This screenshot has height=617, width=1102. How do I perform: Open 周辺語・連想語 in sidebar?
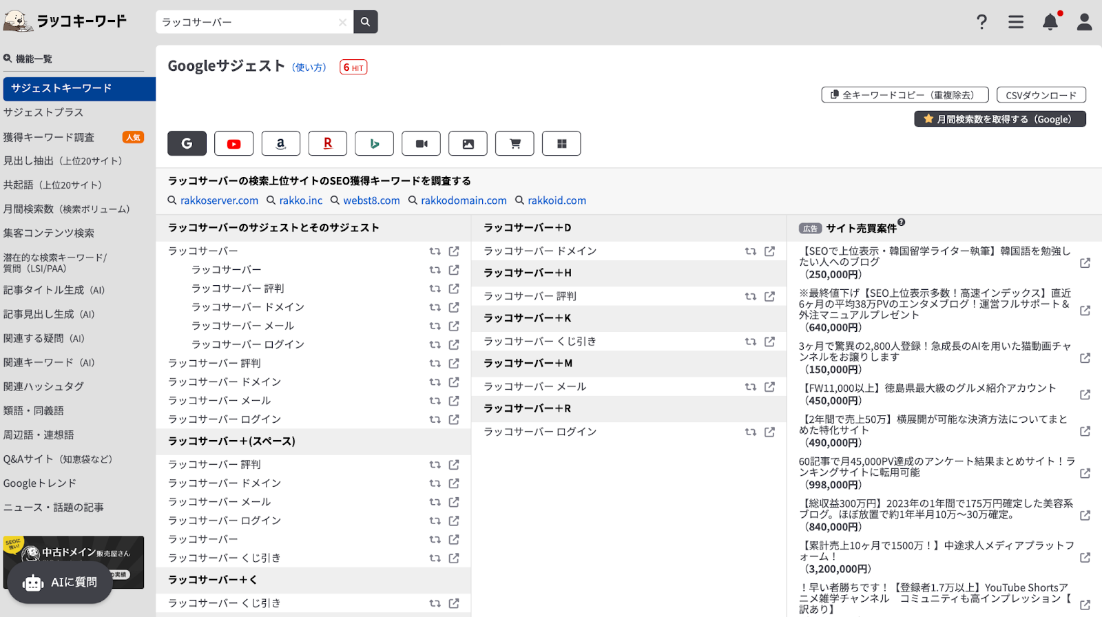39,435
